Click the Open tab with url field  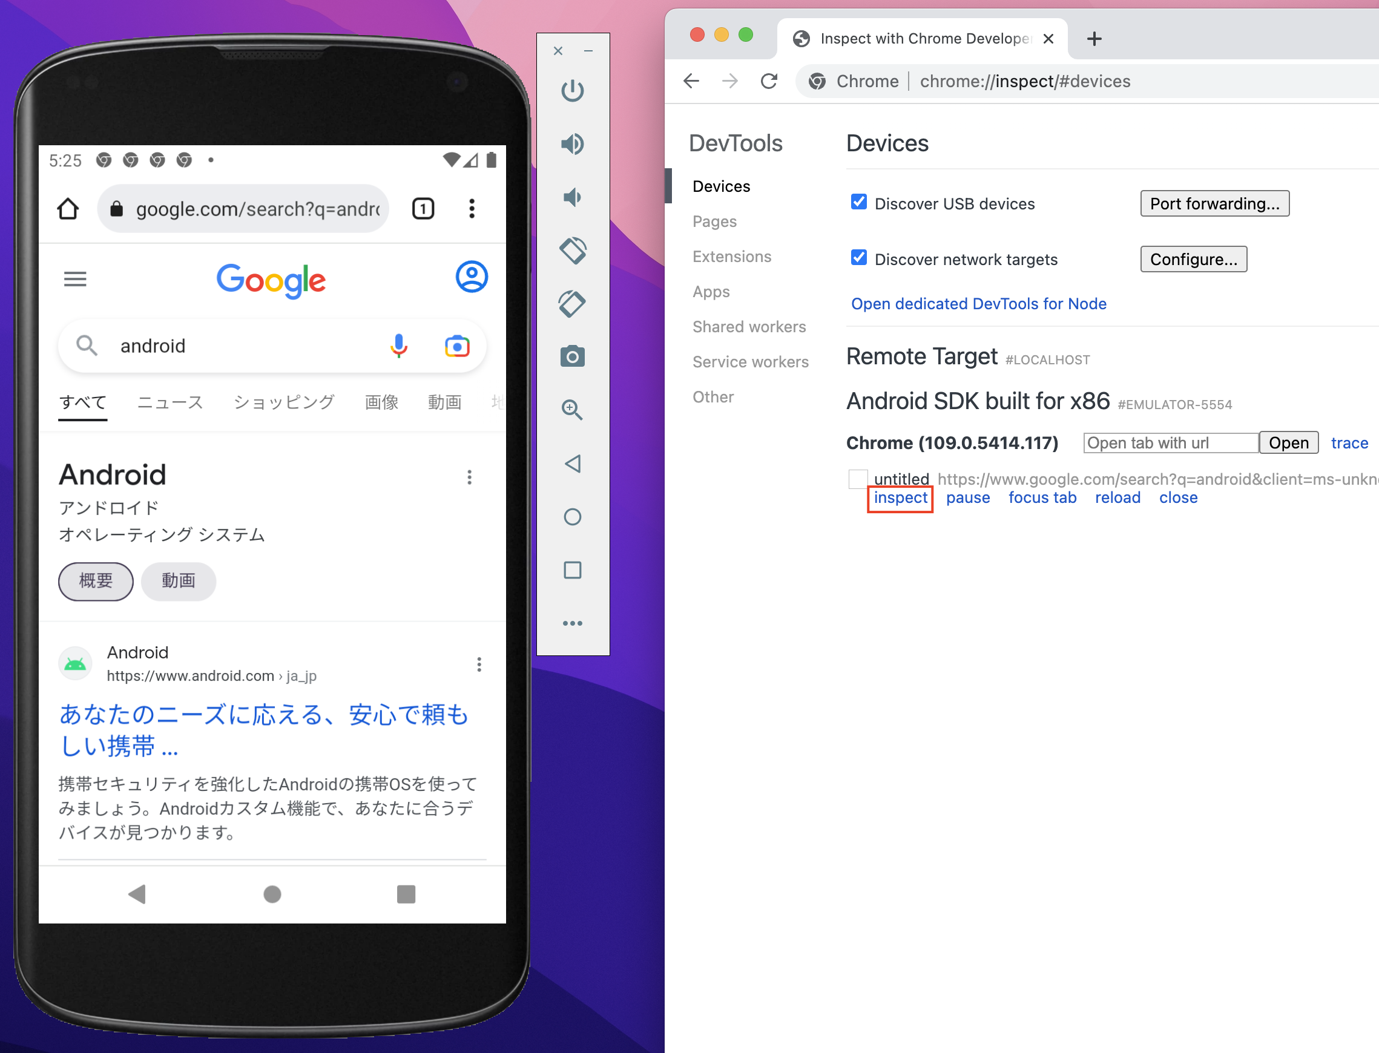point(1170,442)
